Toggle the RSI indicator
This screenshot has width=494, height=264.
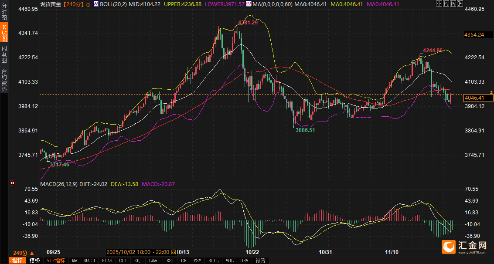point(170,261)
